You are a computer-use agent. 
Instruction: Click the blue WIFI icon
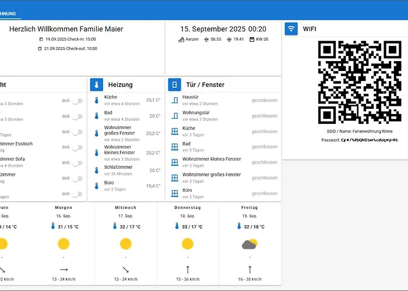click(291, 29)
